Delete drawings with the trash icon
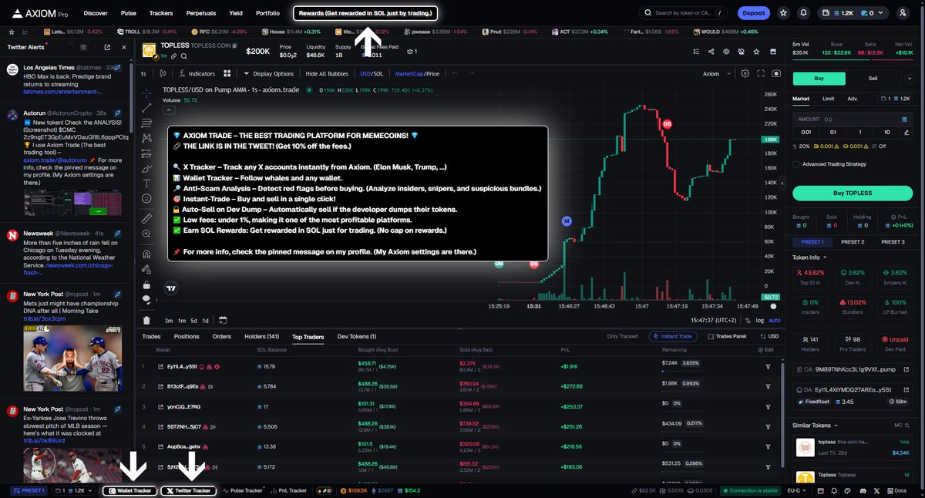The width and height of the screenshot is (925, 498). (x=146, y=320)
